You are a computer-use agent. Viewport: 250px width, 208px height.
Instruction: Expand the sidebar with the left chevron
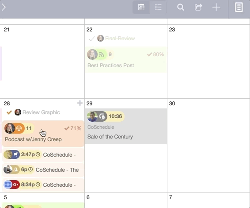pos(4,7)
